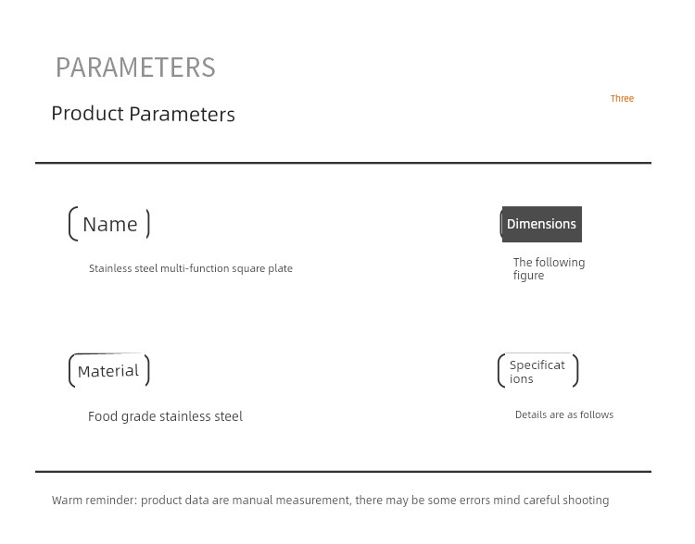Viewport: 695px width, 544px height.
Task: Click the top horizontal divider line
Action: (343, 163)
